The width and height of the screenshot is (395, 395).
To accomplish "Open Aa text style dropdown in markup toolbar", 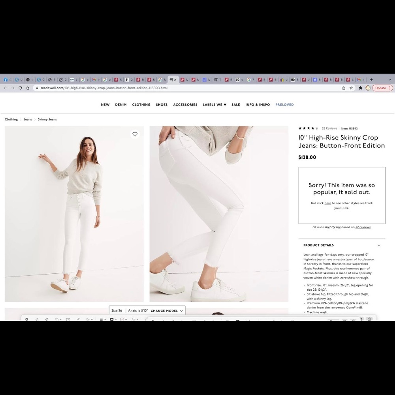I will pos(135,320).
